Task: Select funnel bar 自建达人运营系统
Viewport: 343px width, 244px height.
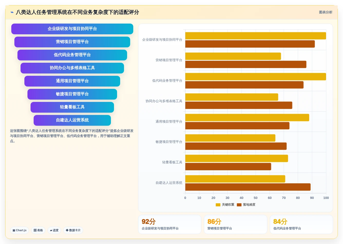Action: point(72,120)
